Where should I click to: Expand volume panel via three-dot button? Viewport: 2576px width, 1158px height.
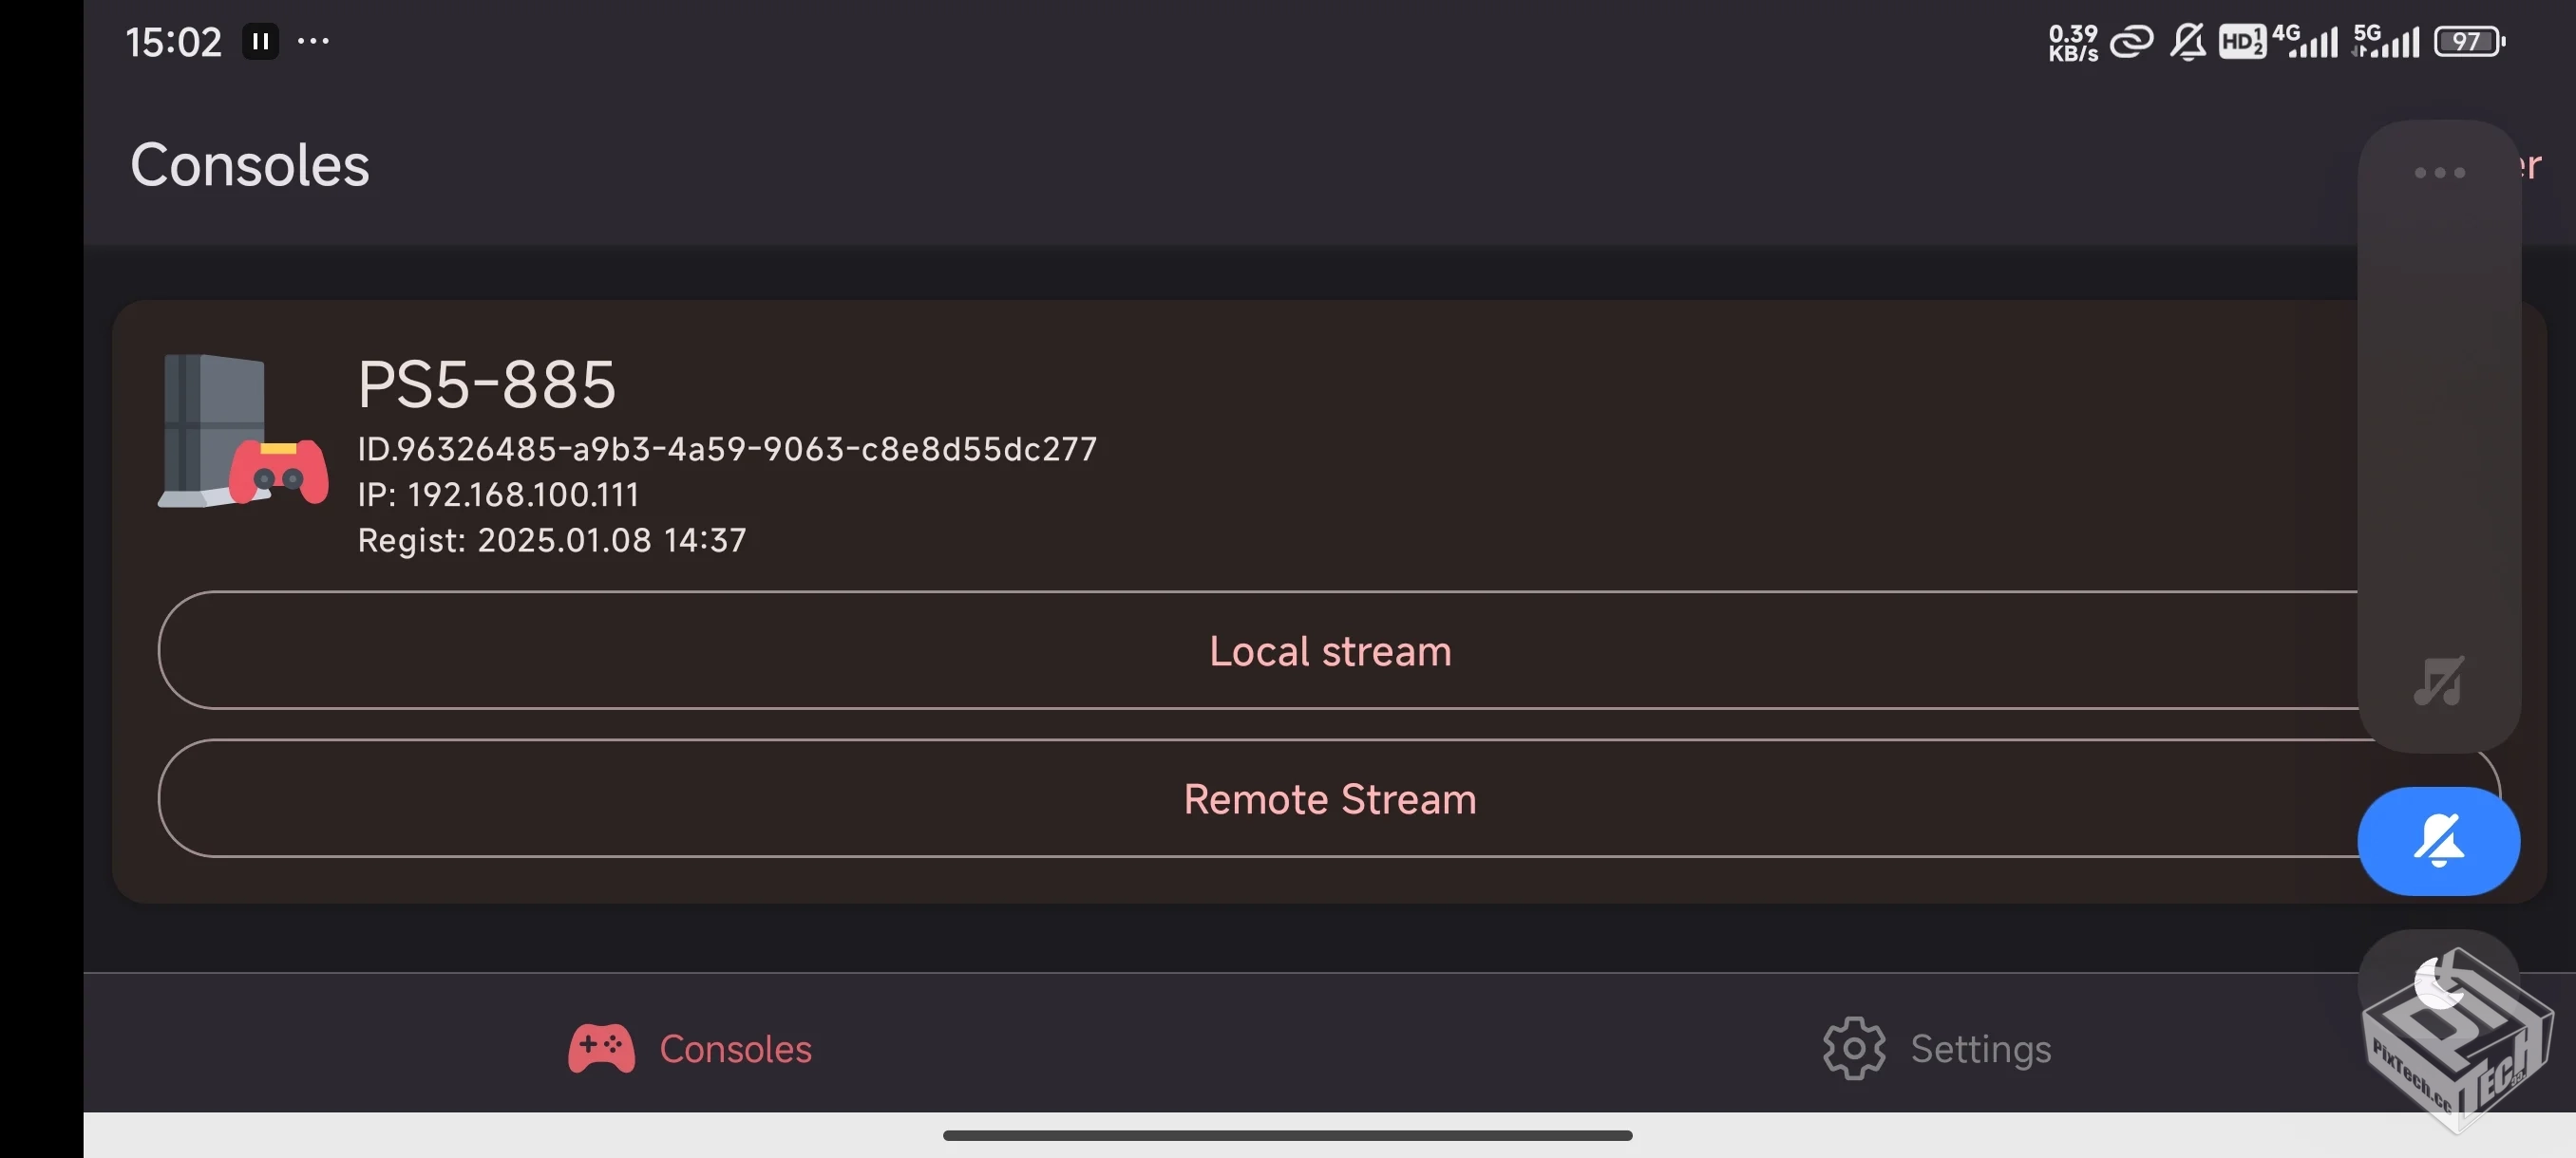tap(2438, 173)
